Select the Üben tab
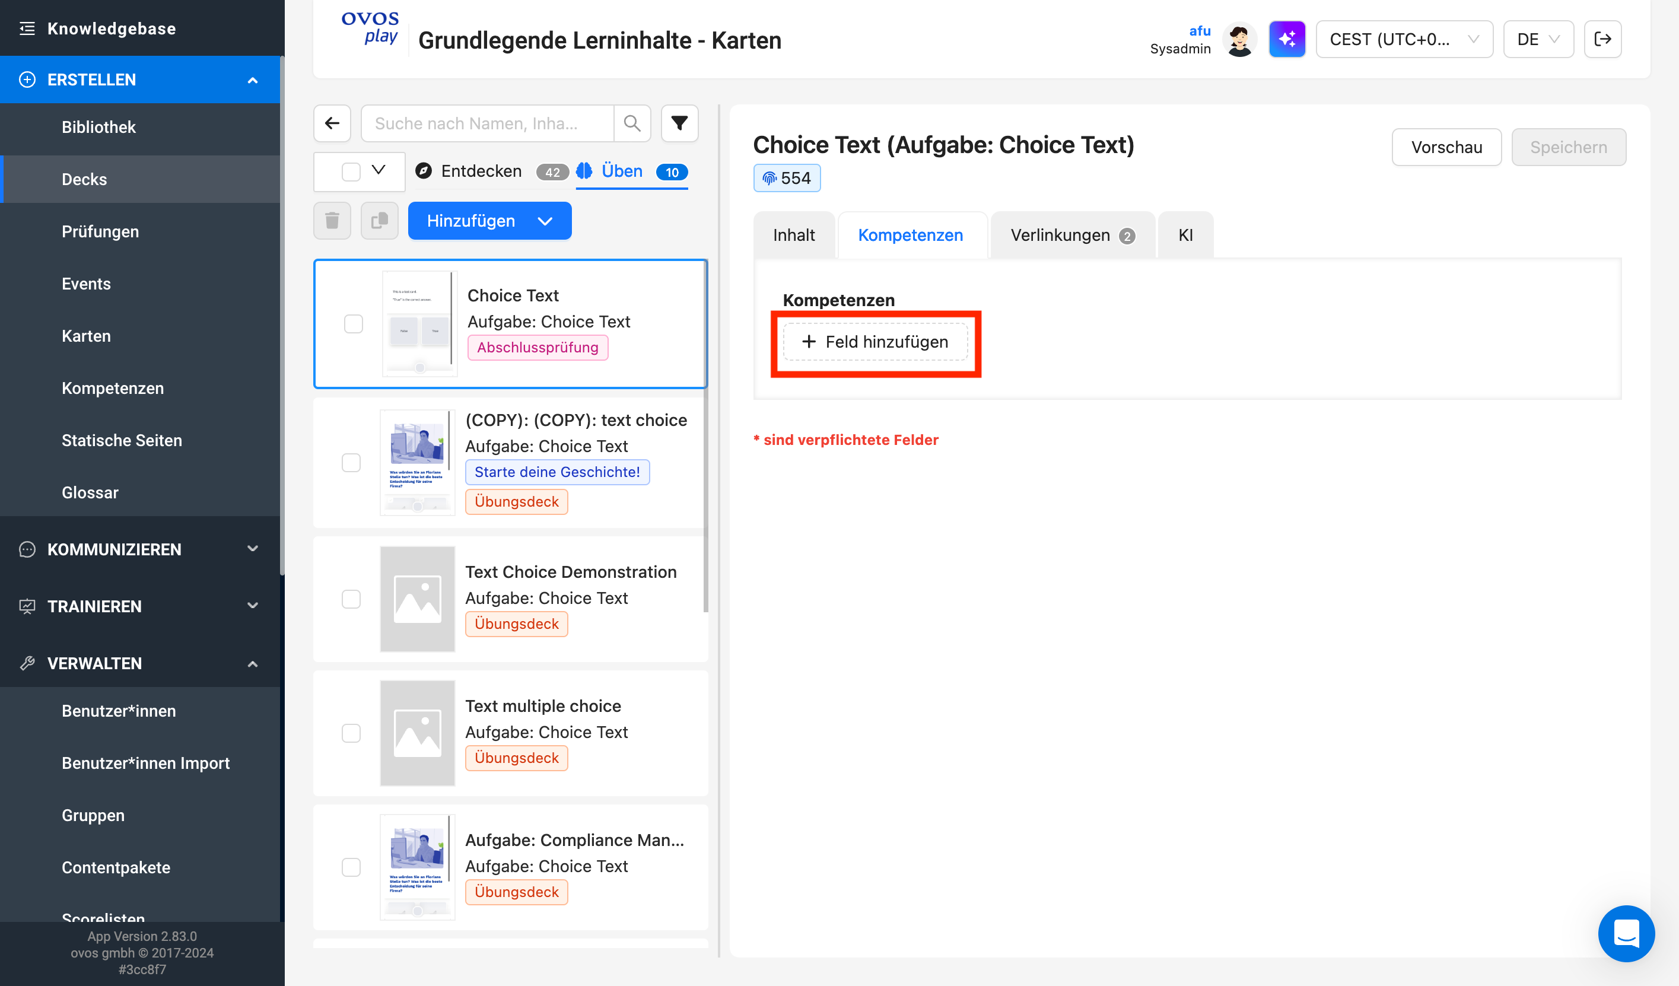Screen dimensions: 1679x986 [632, 172]
